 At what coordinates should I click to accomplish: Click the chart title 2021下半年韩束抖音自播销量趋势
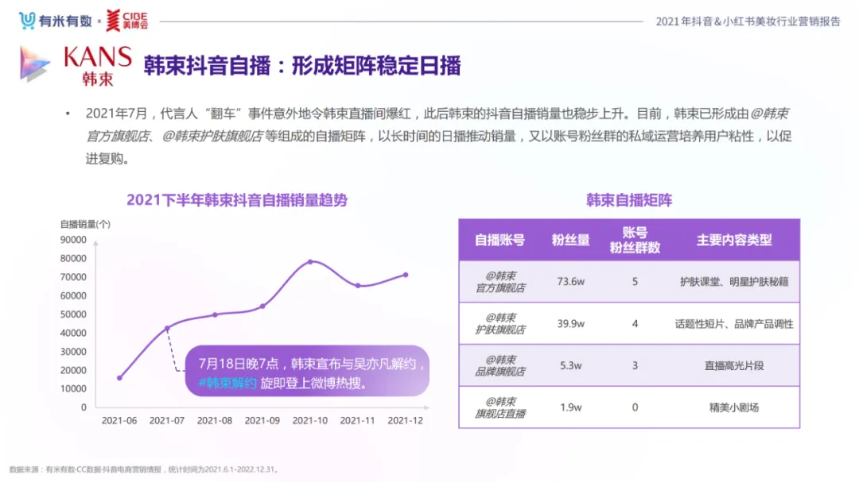(237, 200)
